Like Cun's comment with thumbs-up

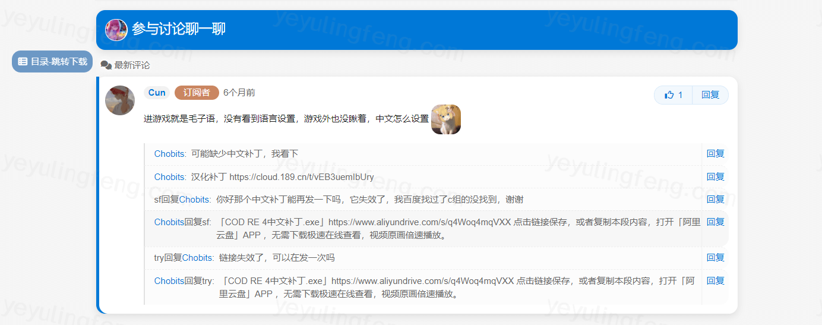click(670, 95)
